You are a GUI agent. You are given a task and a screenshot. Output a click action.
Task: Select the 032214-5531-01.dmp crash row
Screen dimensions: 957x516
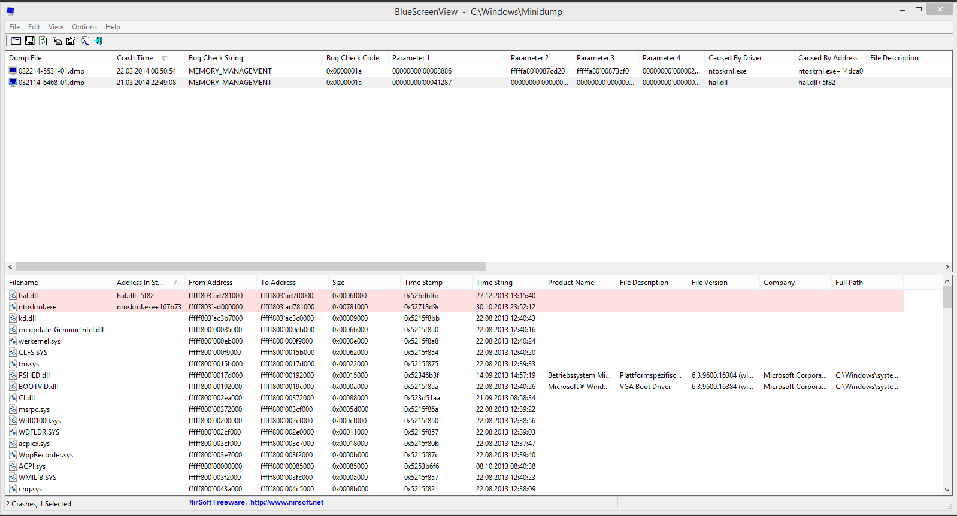(x=478, y=71)
